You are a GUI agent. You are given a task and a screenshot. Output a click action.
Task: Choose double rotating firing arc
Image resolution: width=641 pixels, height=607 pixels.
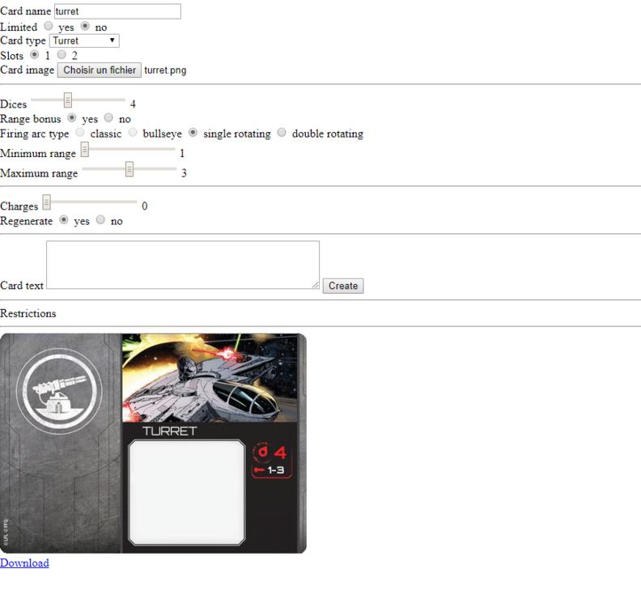(282, 133)
